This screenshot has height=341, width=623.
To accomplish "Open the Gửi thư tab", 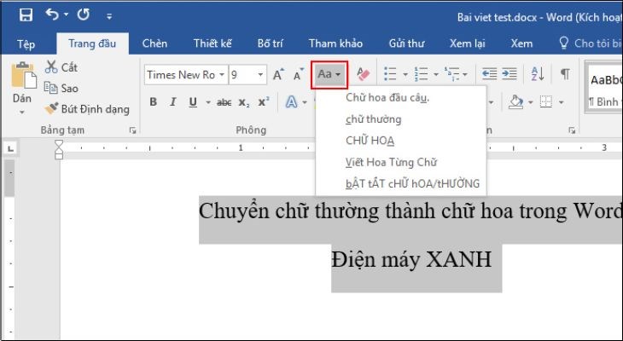I will point(406,43).
